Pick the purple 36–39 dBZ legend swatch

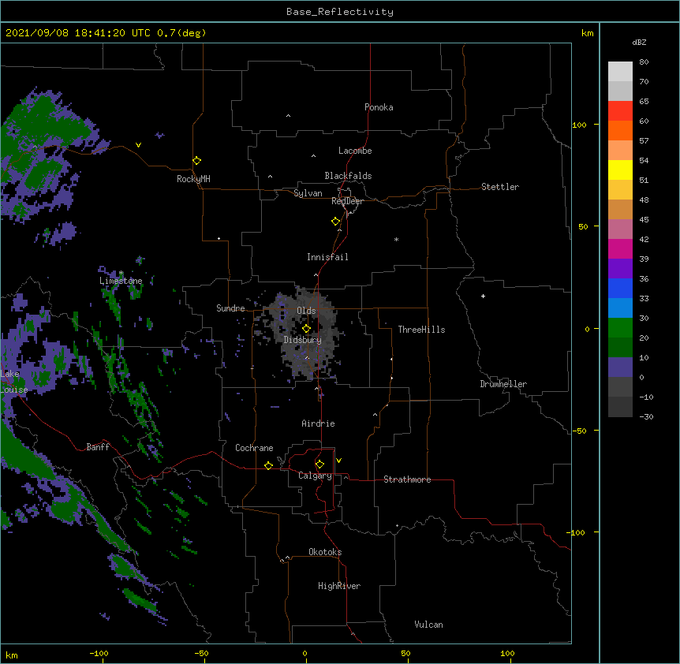click(620, 269)
